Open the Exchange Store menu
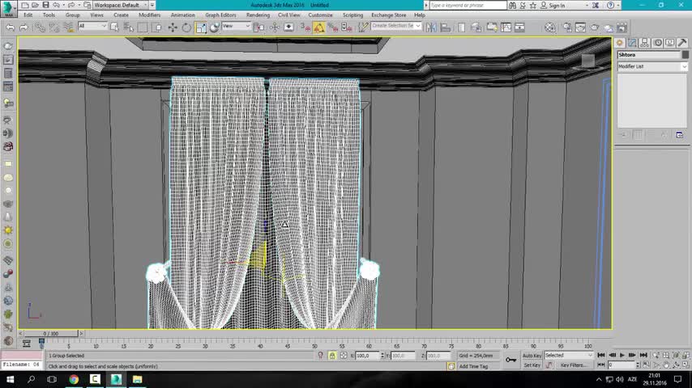 click(x=388, y=15)
